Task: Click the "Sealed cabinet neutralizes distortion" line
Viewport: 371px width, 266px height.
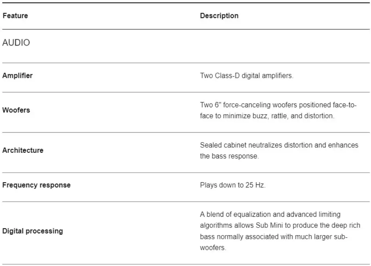Action: [279, 145]
